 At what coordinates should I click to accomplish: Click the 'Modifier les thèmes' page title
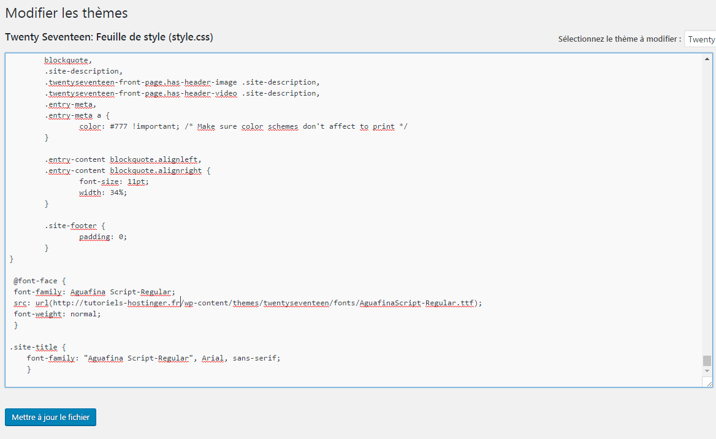[66, 13]
